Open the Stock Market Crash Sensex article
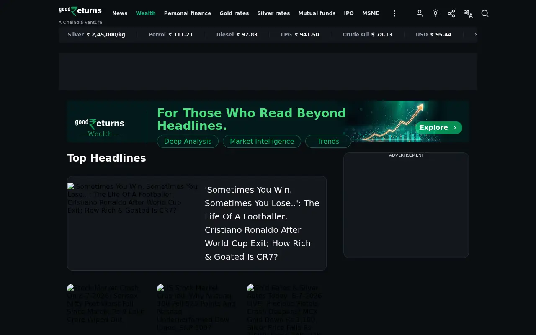 coord(108,304)
